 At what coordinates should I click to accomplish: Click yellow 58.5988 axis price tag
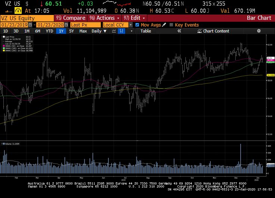coord(271,75)
